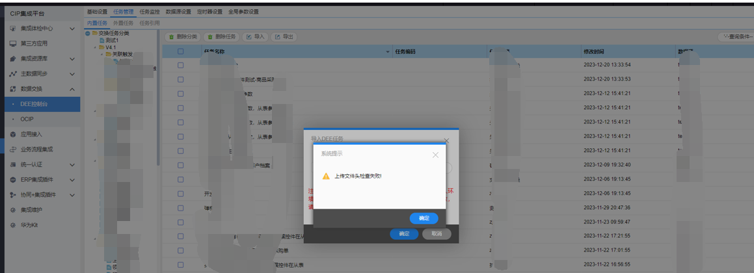
Task: Select the 测试1 node in task tree
Action: (x=112, y=40)
